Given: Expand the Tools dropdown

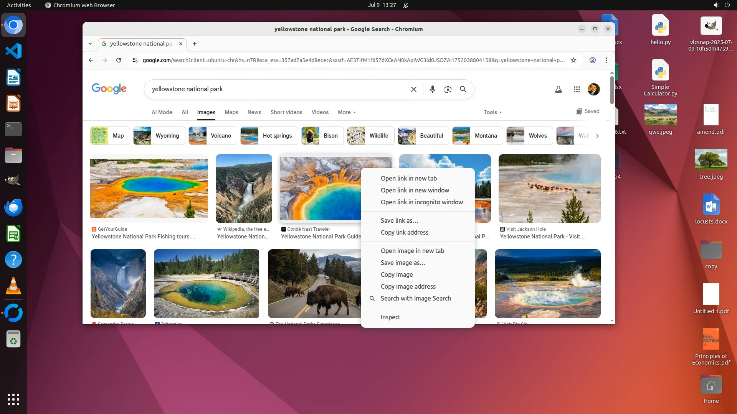Looking at the screenshot, I should tap(492, 112).
